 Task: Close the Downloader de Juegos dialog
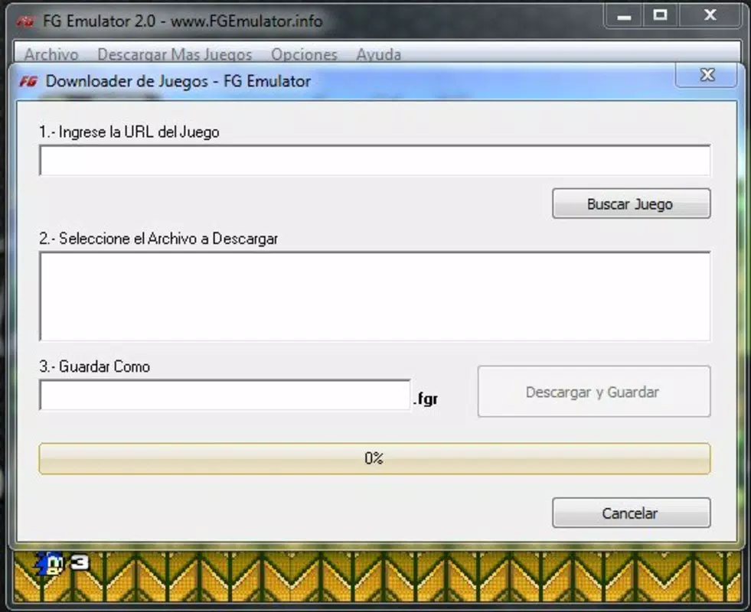707,75
